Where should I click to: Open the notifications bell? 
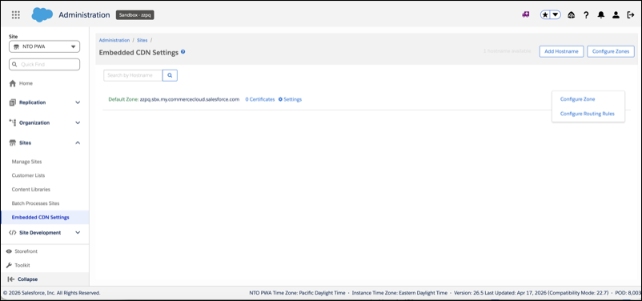(600, 14)
